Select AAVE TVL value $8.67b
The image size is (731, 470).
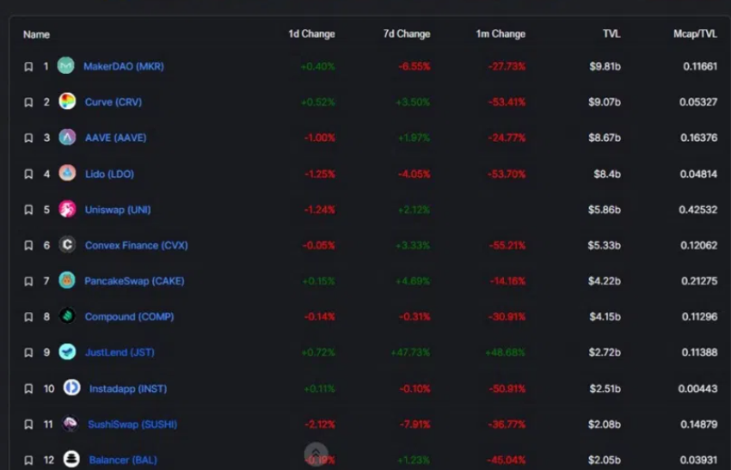pyautogui.click(x=605, y=137)
